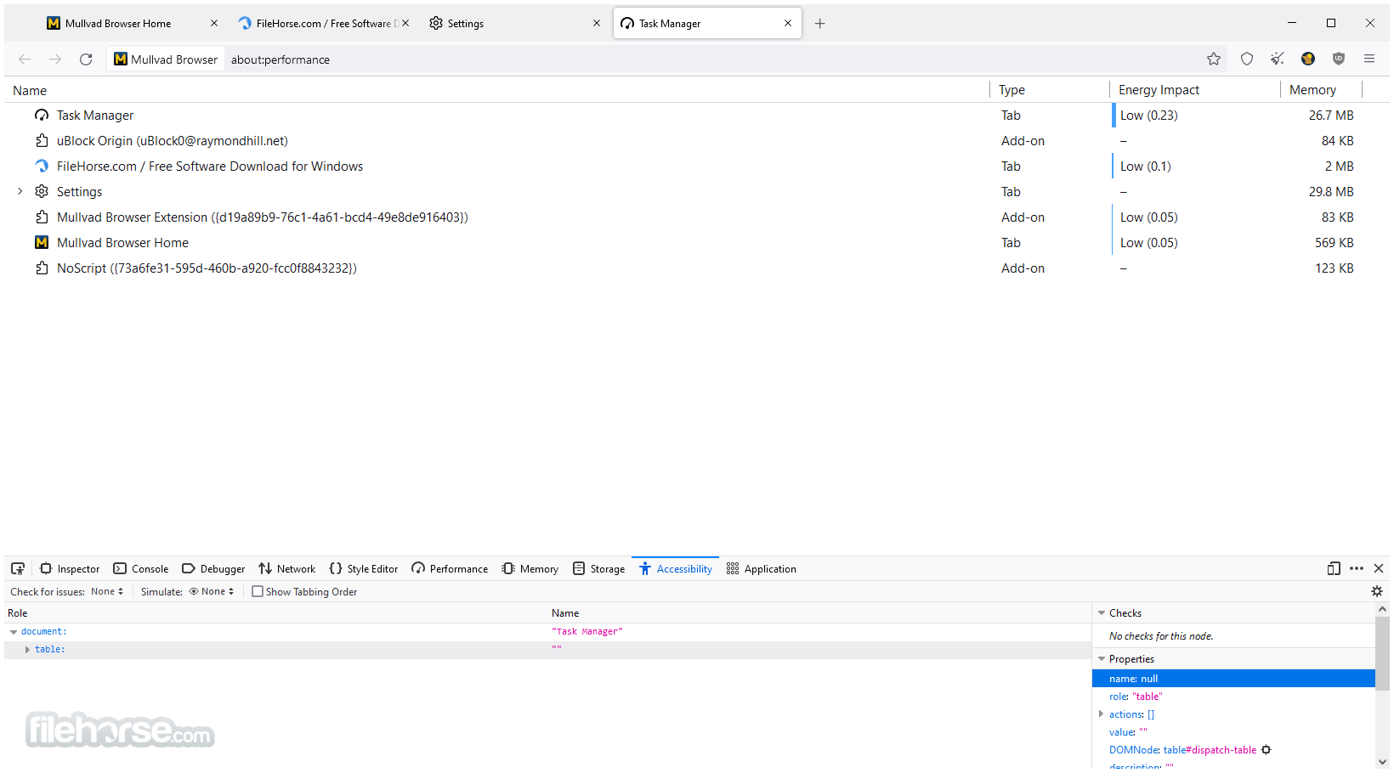Open the application hamburger menu
Screen dimensions: 1394x773
tap(1369, 59)
